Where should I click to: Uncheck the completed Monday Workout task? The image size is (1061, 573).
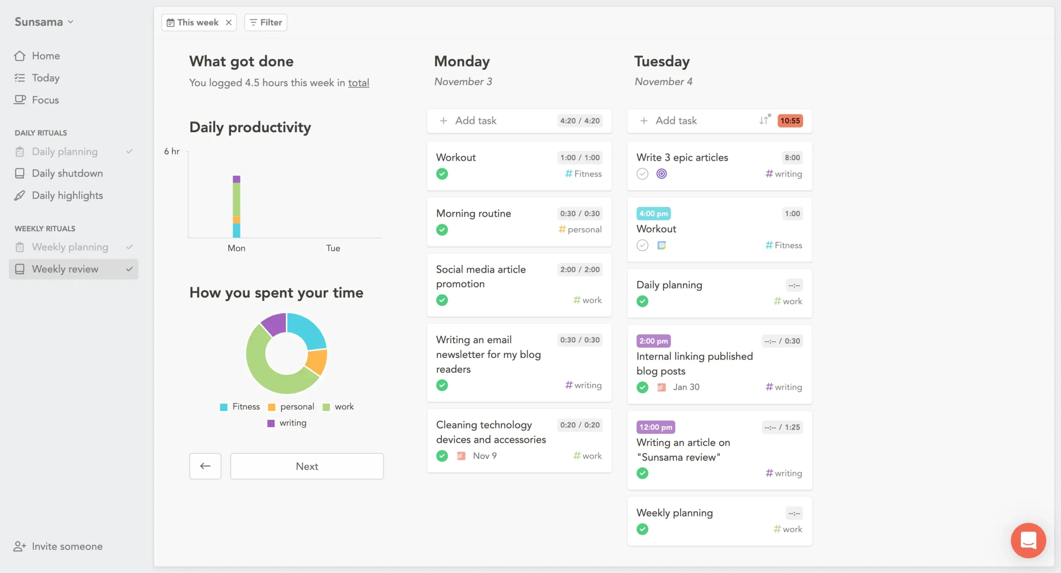pos(442,174)
